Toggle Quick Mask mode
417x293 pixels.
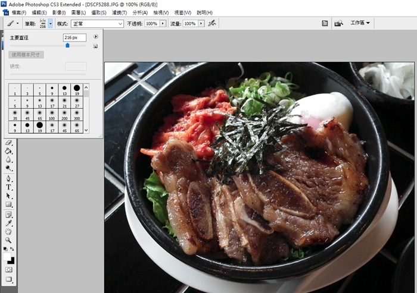point(9,269)
